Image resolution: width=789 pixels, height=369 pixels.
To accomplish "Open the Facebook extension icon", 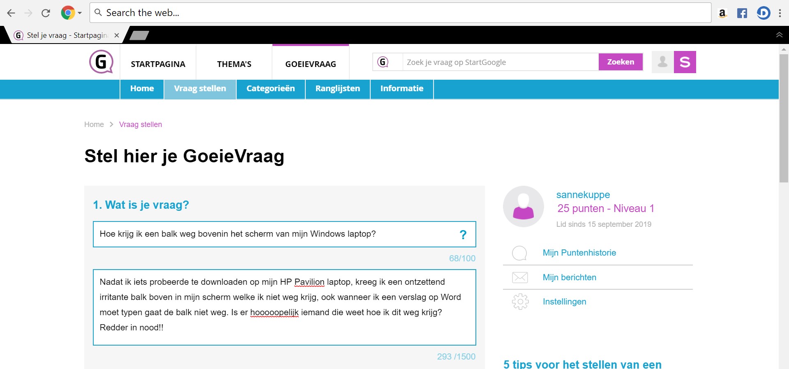I will tap(742, 13).
